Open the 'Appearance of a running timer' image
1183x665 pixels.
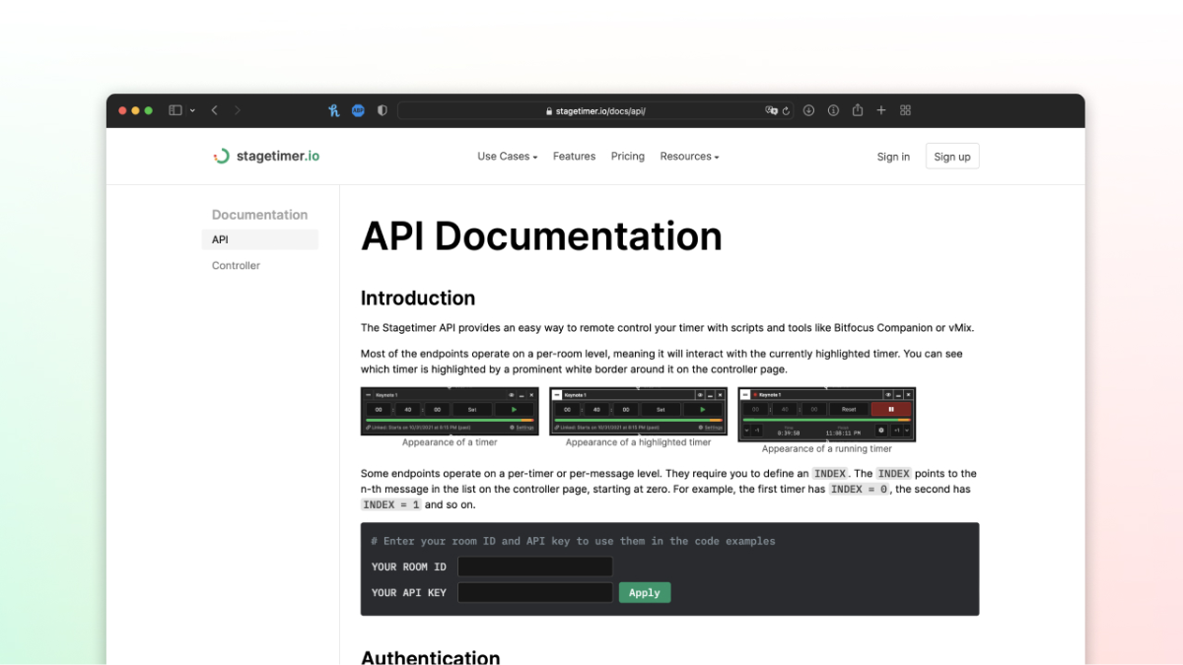click(x=826, y=415)
